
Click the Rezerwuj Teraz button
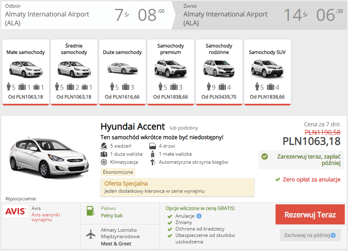coord(310,214)
